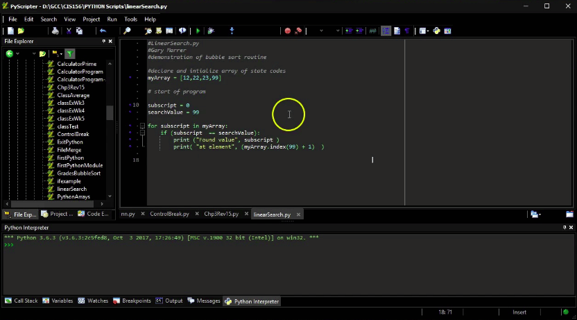Open the Project menu
Image resolution: width=577 pixels, height=320 pixels.
pyautogui.click(x=92, y=19)
